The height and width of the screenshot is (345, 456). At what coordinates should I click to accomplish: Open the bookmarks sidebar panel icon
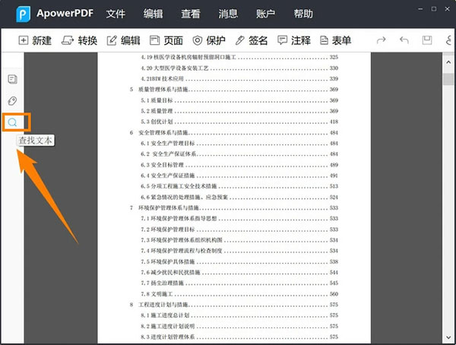click(12, 79)
